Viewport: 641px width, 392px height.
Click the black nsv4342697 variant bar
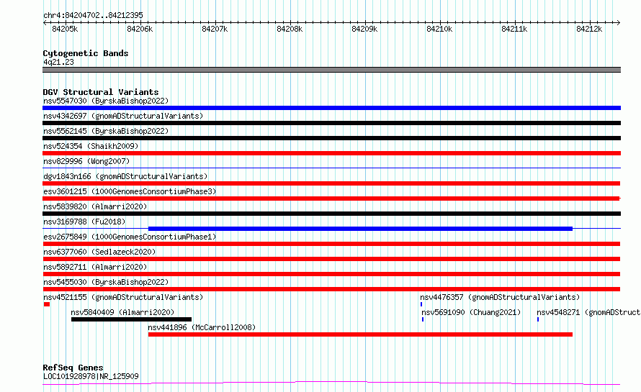click(x=331, y=123)
